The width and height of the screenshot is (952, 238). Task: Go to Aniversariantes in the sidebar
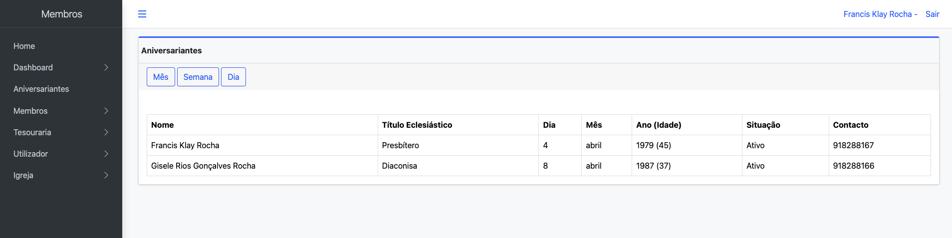coord(41,89)
